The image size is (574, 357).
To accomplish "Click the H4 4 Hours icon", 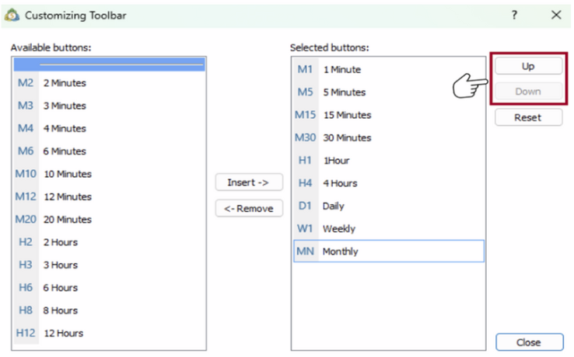I will pyautogui.click(x=305, y=183).
